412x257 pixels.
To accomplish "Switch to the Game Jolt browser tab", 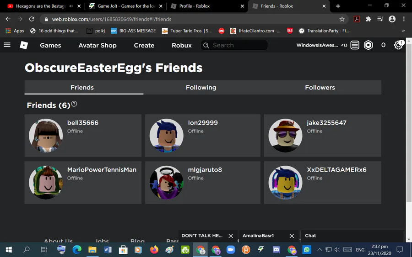I will pyautogui.click(x=125, y=6).
